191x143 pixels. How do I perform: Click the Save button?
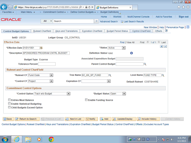tap(8, 119)
